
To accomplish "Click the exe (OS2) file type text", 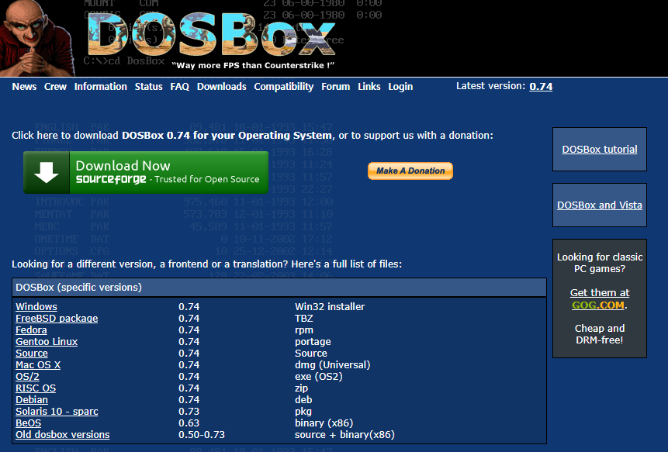I will (319, 377).
